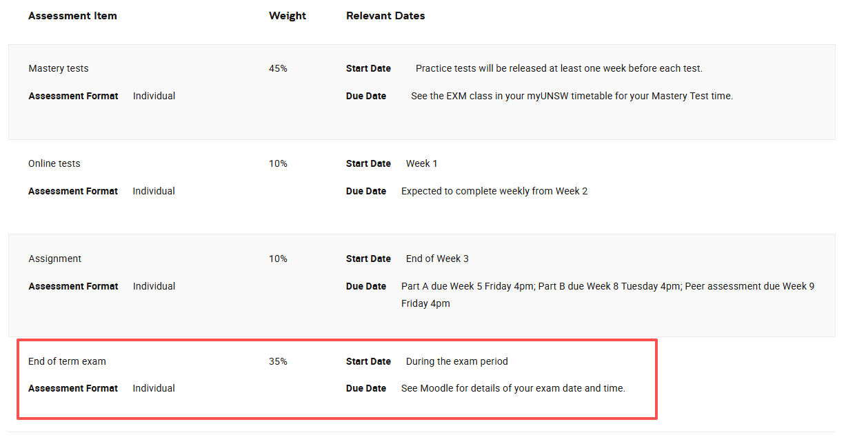Screen dimensions: 846x444
Task: Select the Mastery tests assessment title
Action: 59,68
